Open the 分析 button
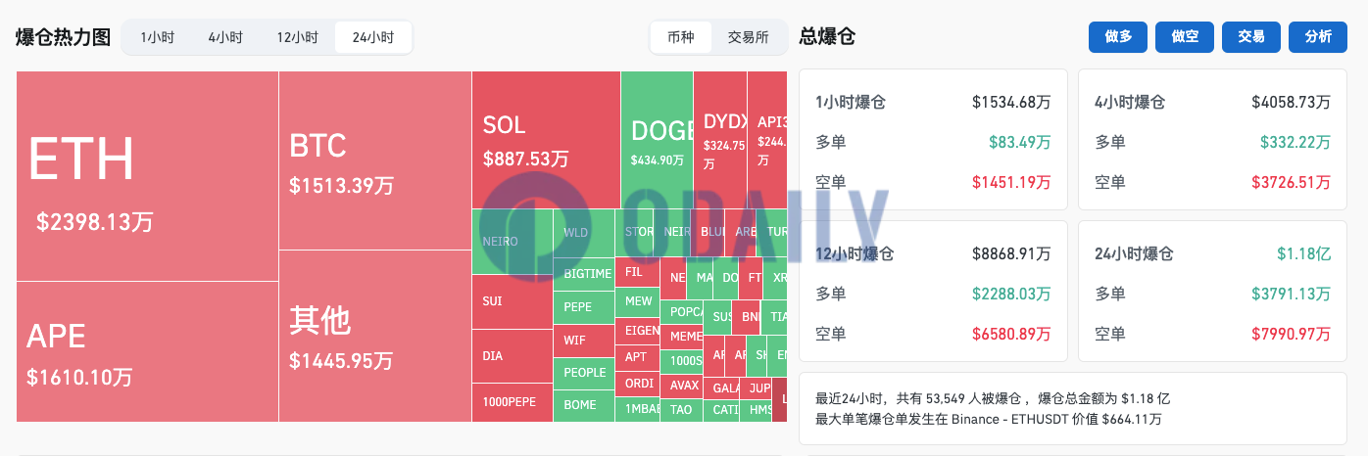The height and width of the screenshot is (456, 1368). [1318, 37]
